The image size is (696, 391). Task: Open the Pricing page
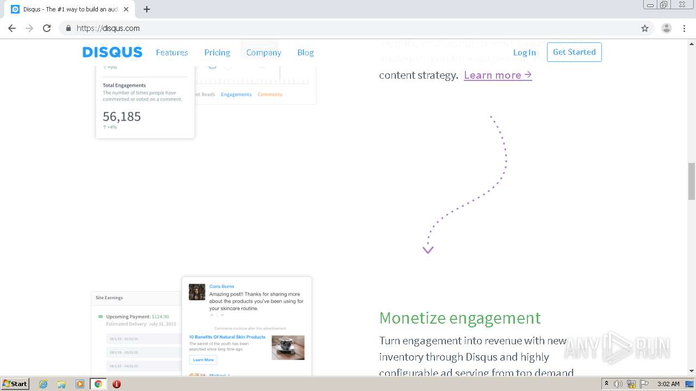tap(217, 53)
